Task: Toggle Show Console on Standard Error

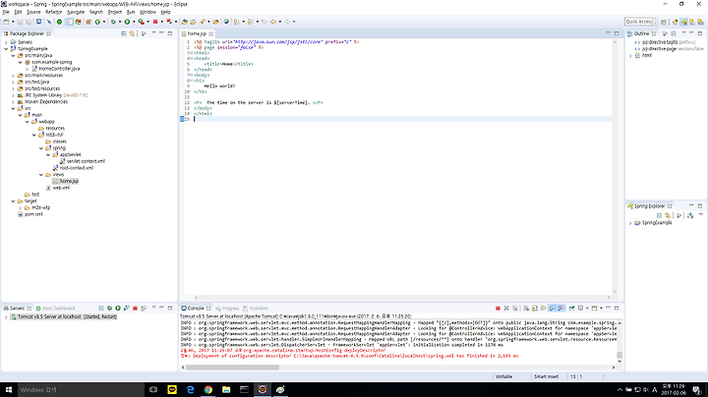Action: click(x=561, y=309)
